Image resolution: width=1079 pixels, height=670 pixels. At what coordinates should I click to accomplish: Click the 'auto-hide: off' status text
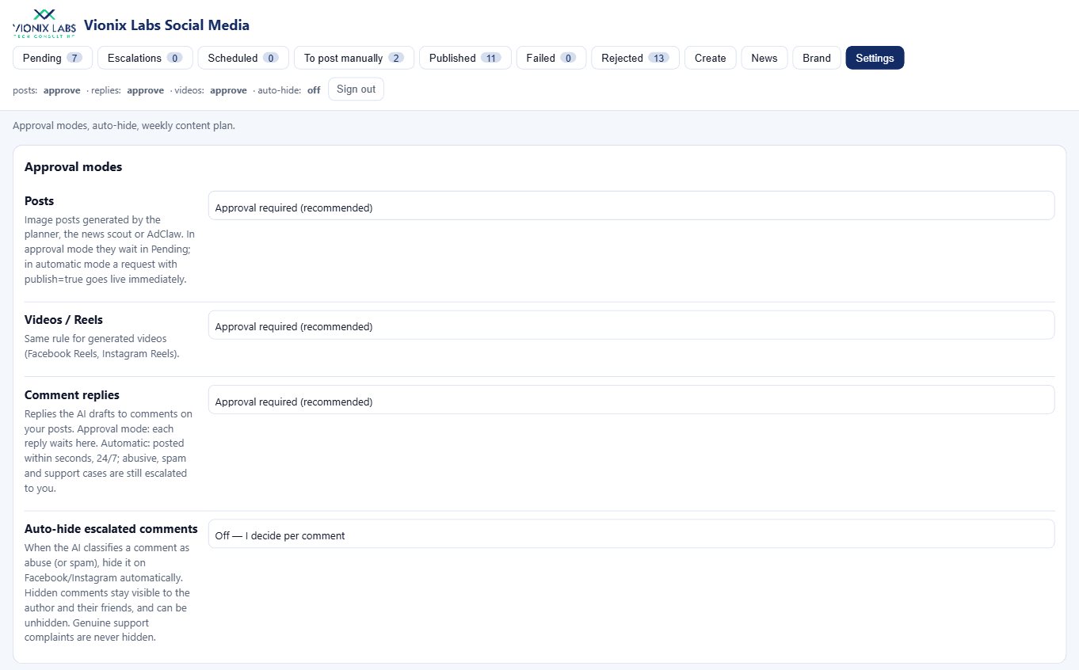tap(289, 90)
